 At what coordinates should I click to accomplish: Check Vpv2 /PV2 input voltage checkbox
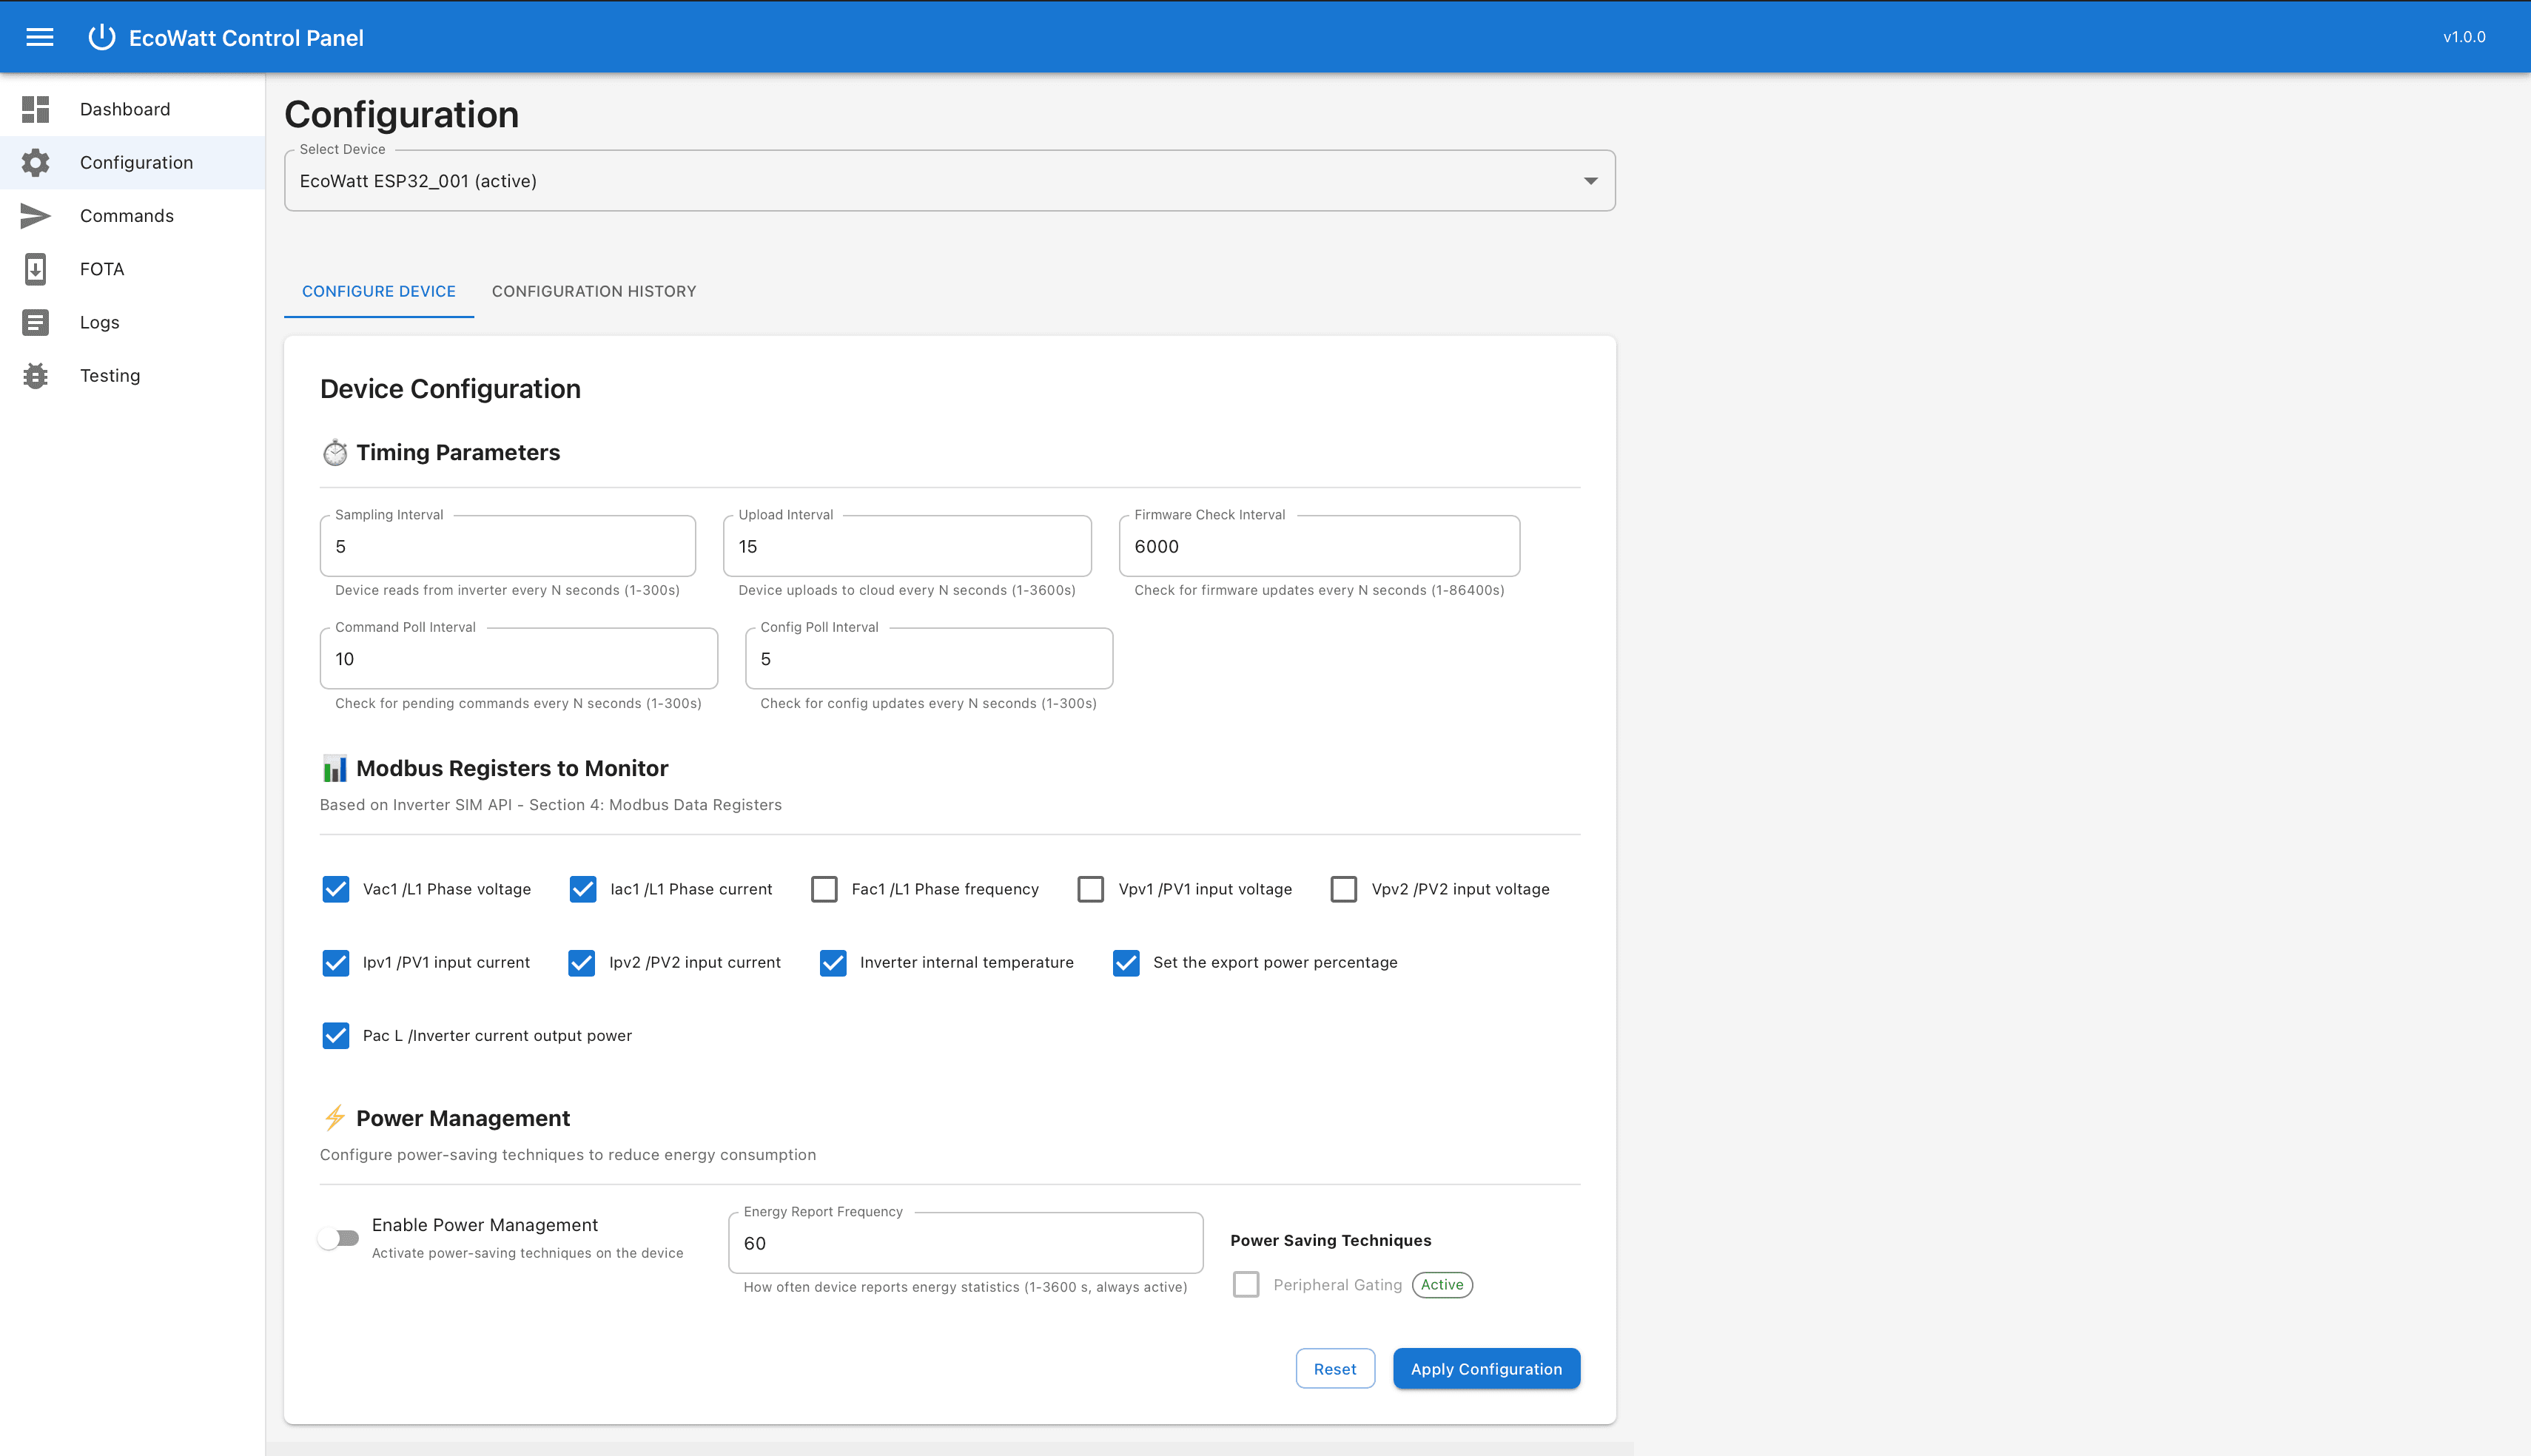1344,889
